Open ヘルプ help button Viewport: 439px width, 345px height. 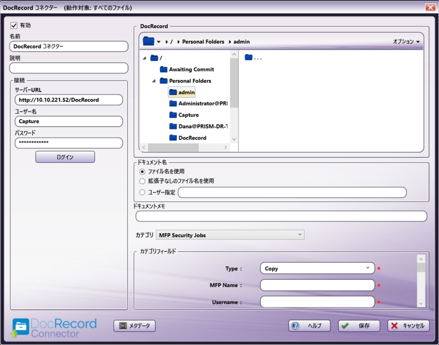[x=309, y=326]
